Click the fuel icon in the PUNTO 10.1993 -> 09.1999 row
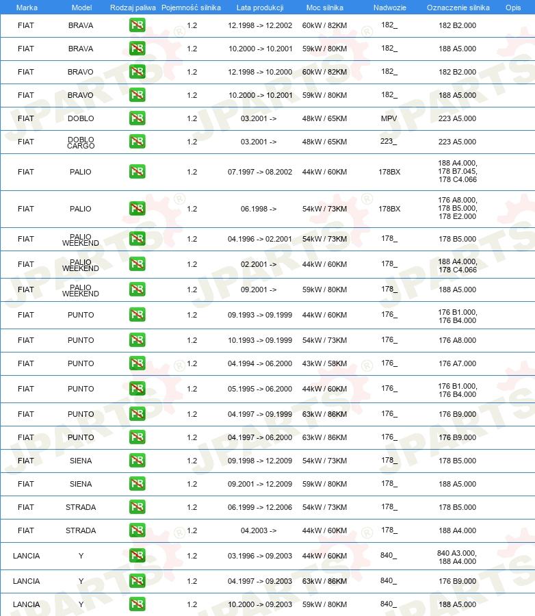The image size is (535, 616). 137,340
